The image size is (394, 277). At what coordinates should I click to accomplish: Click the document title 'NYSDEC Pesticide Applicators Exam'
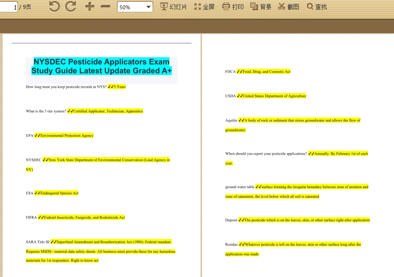pos(102,62)
